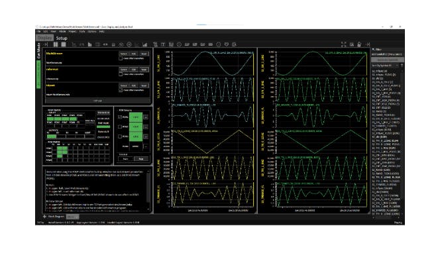Click Select button in the Multistream row
The height and width of the screenshot is (267, 440).
tap(123, 54)
